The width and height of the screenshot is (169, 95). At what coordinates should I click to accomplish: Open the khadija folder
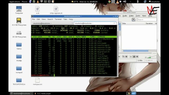pos(19,58)
